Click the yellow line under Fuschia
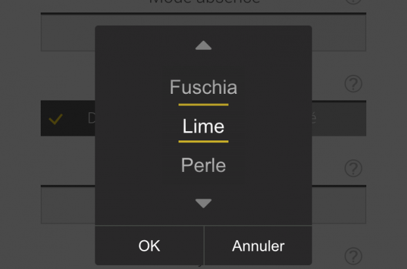The image size is (407, 269). click(203, 104)
